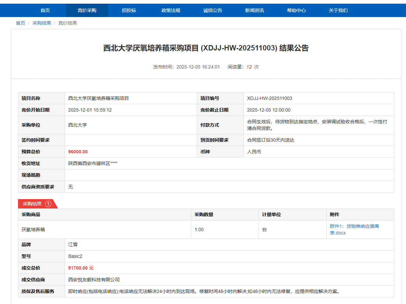Click the read count number 12
406x304 pixels.
(x=249, y=67)
